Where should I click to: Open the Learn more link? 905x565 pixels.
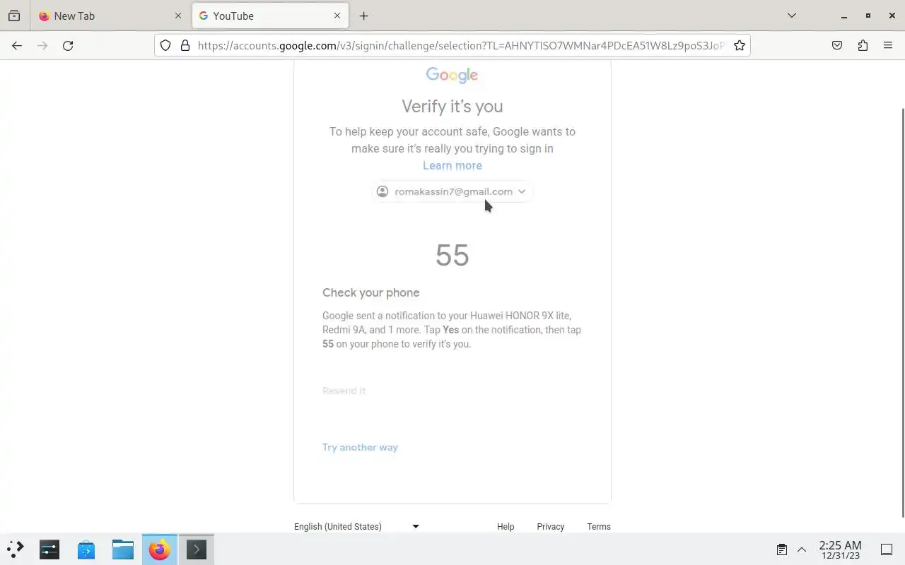(452, 165)
